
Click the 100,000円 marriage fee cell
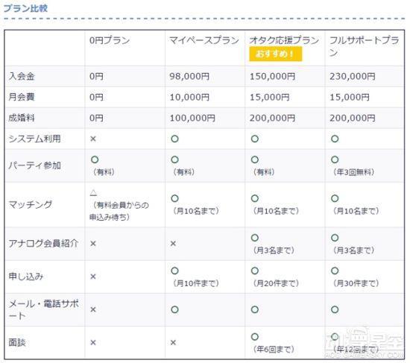coord(192,118)
